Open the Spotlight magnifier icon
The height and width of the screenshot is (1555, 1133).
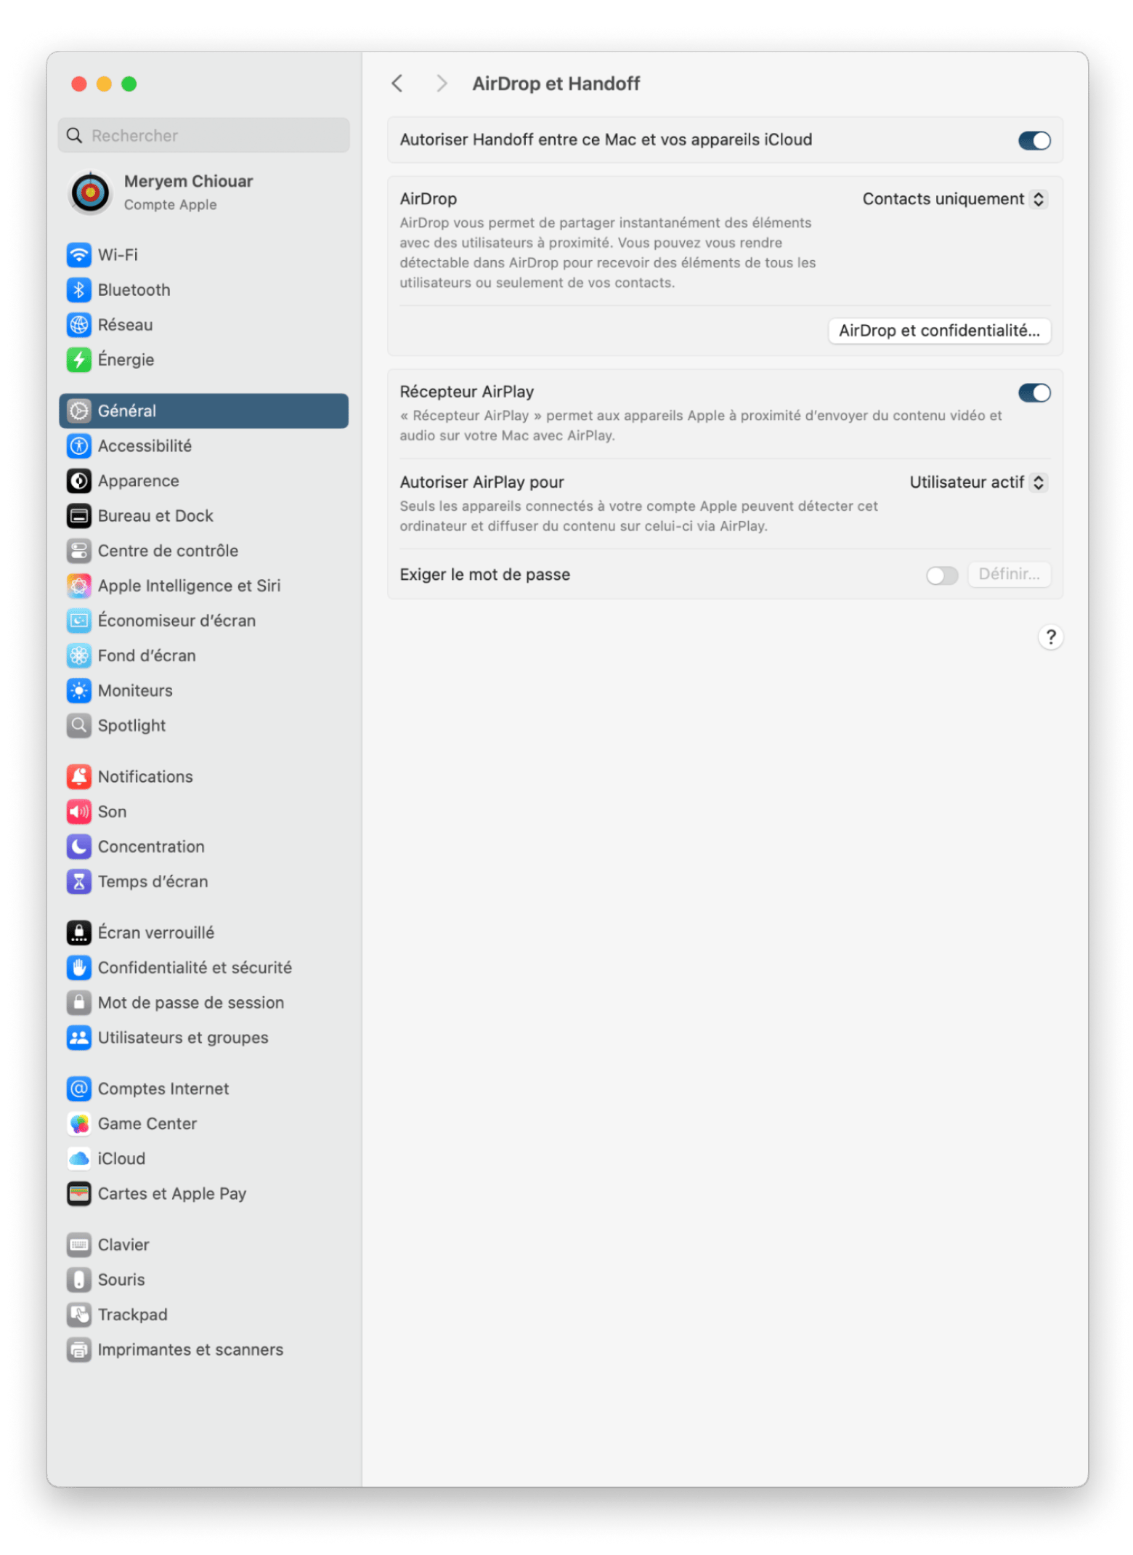click(x=78, y=724)
